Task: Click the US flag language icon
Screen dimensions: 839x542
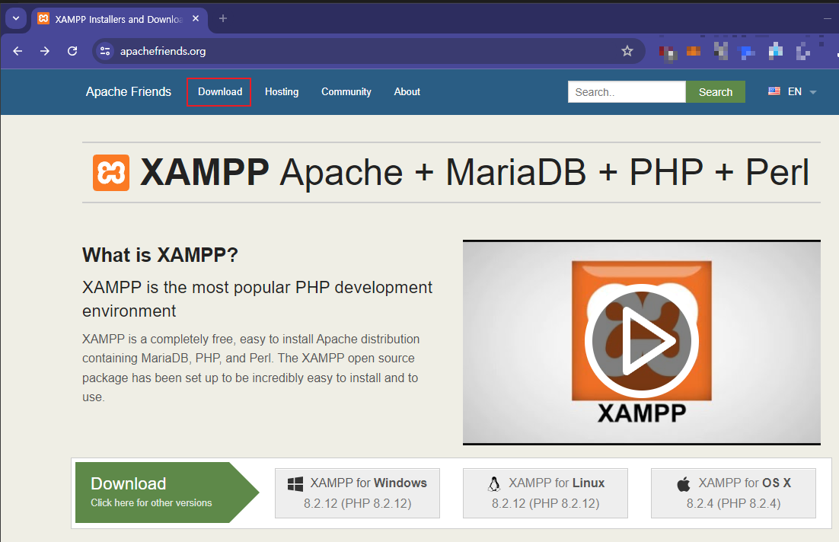Action: (774, 91)
